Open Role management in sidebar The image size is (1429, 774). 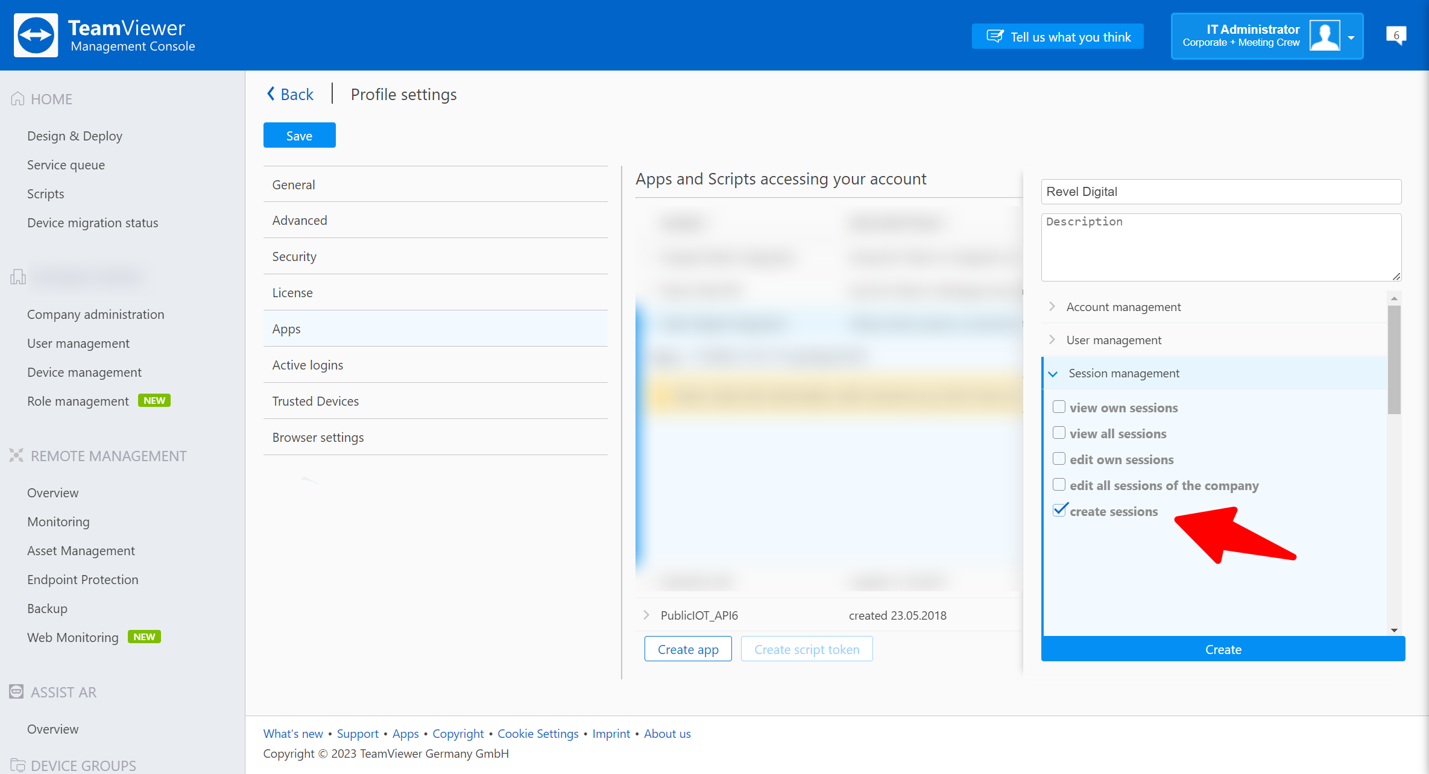[x=78, y=401]
